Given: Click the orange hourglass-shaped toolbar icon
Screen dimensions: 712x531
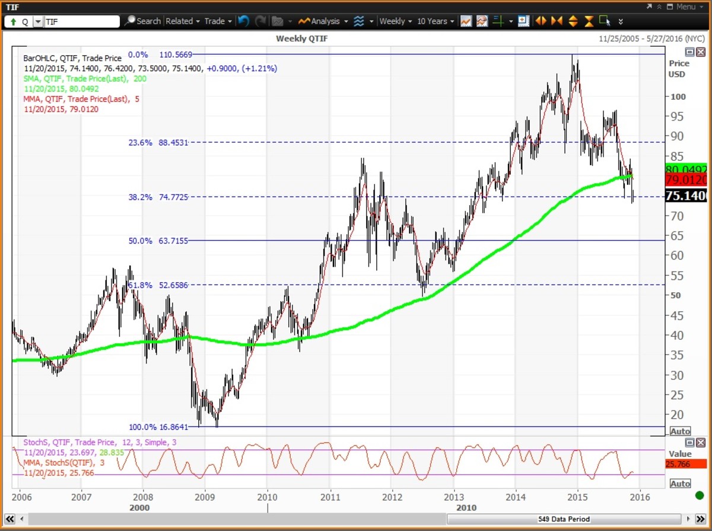Looking at the screenshot, I should coord(589,21).
